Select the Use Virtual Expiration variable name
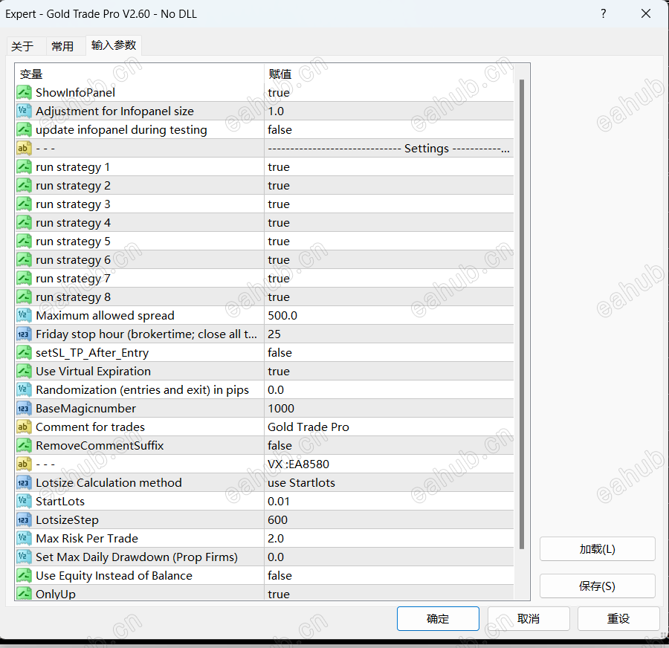The image size is (669, 648). (x=93, y=371)
